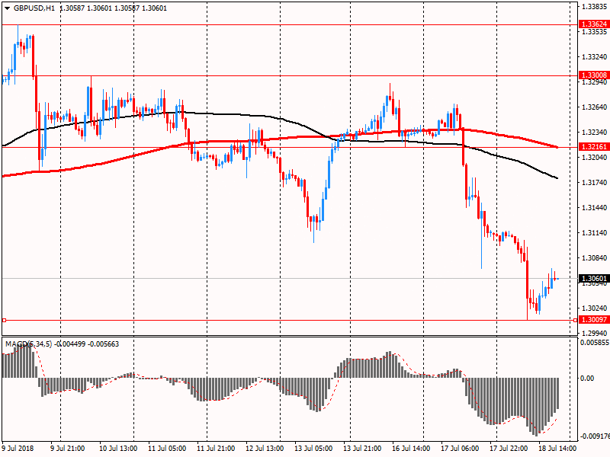Click the 11 Jul 05:00 time axis label
This screenshot has width=610, height=457.
167,449
